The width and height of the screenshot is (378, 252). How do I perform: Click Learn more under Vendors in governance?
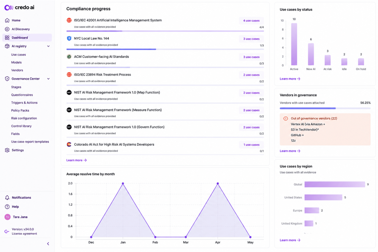coord(290,151)
